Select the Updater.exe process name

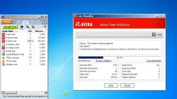point(12,64)
